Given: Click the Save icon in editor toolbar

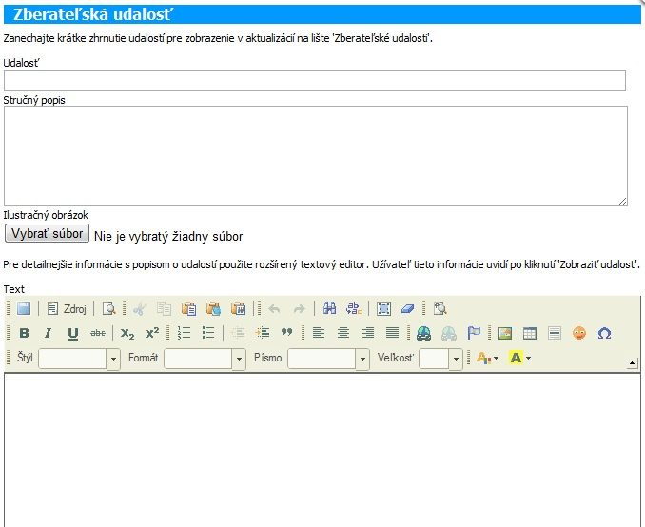Looking at the screenshot, I should (24, 308).
